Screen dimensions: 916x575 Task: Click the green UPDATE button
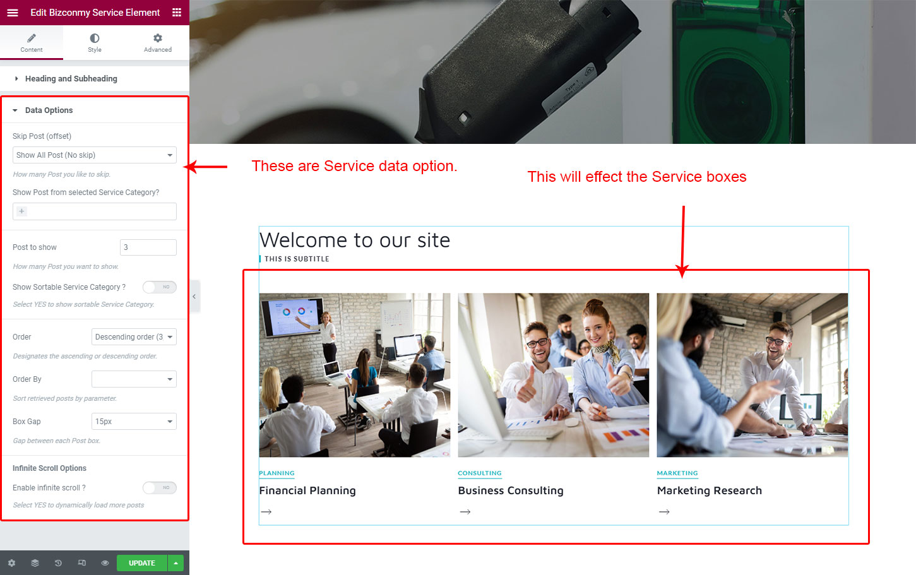(x=142, y=563)
